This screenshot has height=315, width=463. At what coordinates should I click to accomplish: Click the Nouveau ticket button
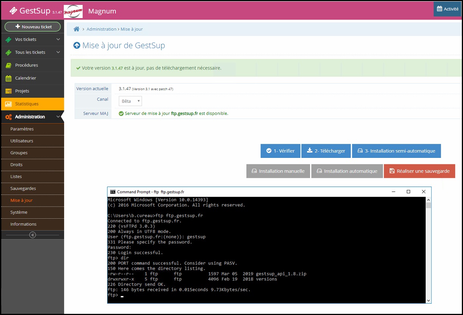[33, 27]
